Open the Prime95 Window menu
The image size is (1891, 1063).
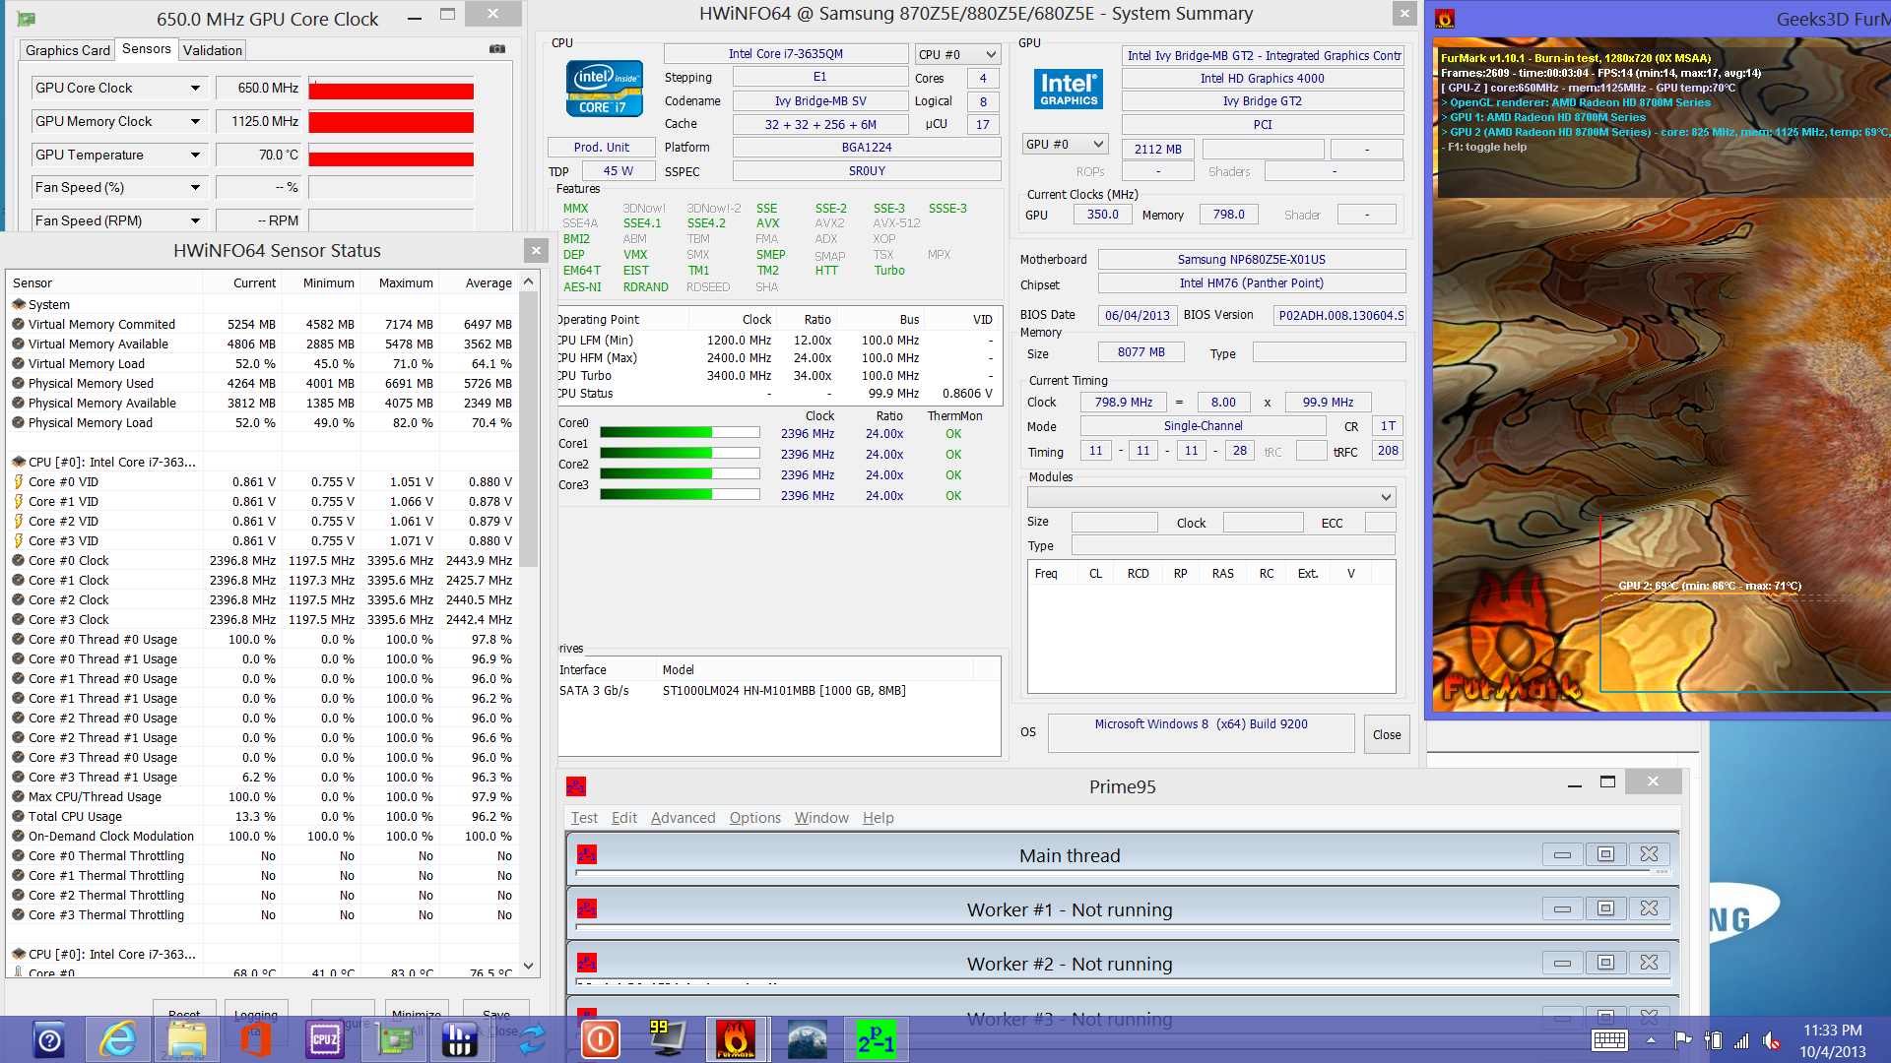tap(821, 817)
